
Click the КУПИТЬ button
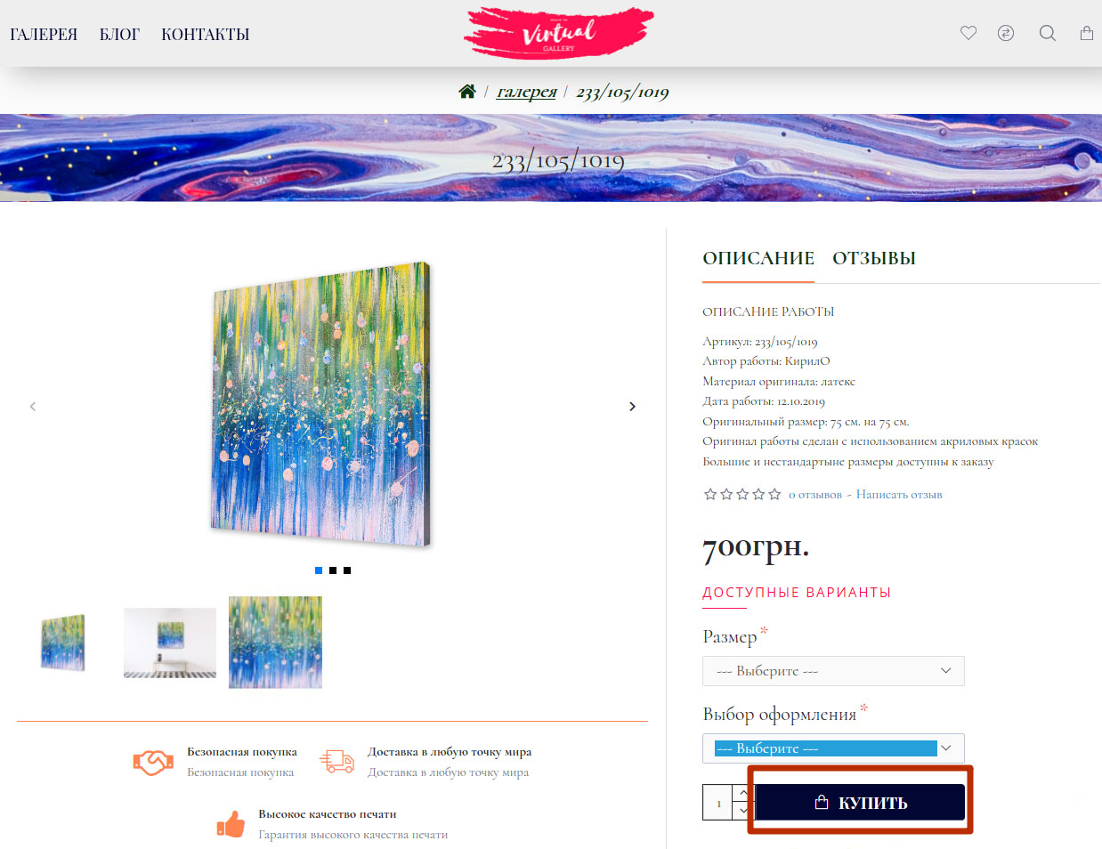click(860, 802)
